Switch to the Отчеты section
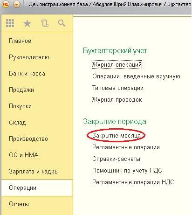 19,204
